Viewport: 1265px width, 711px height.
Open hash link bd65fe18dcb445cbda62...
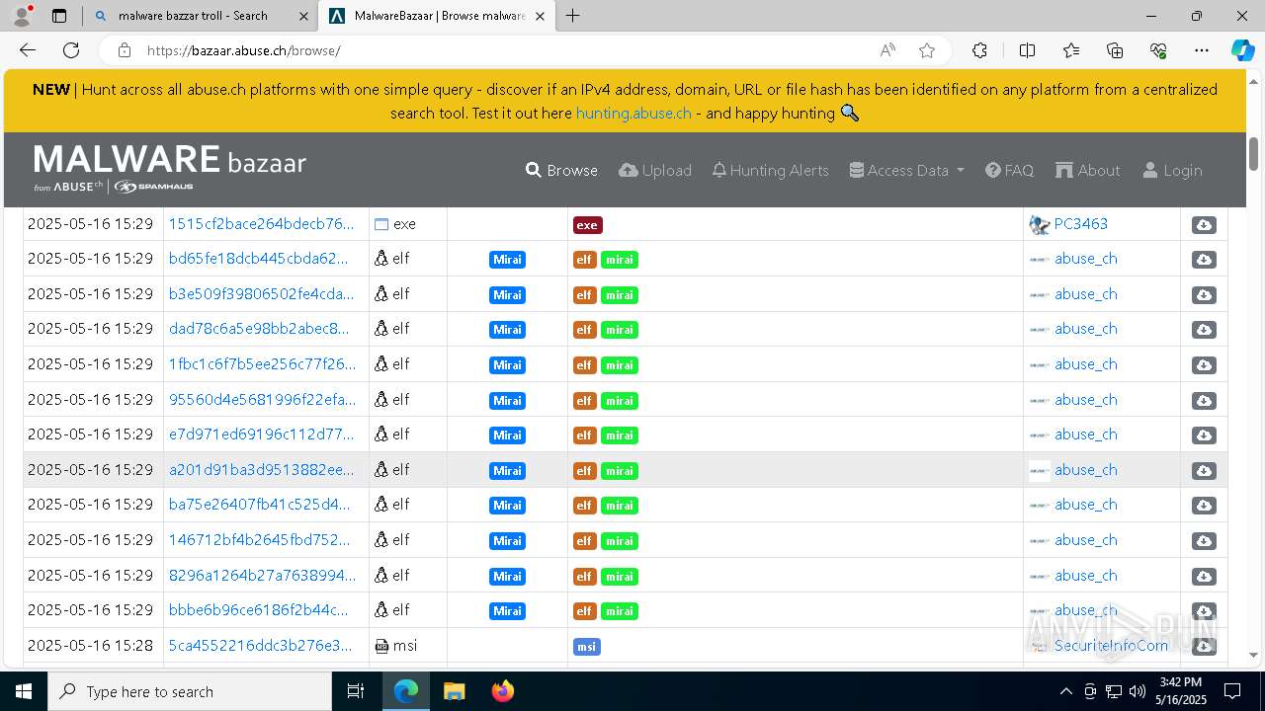click(x=258, y=258)
